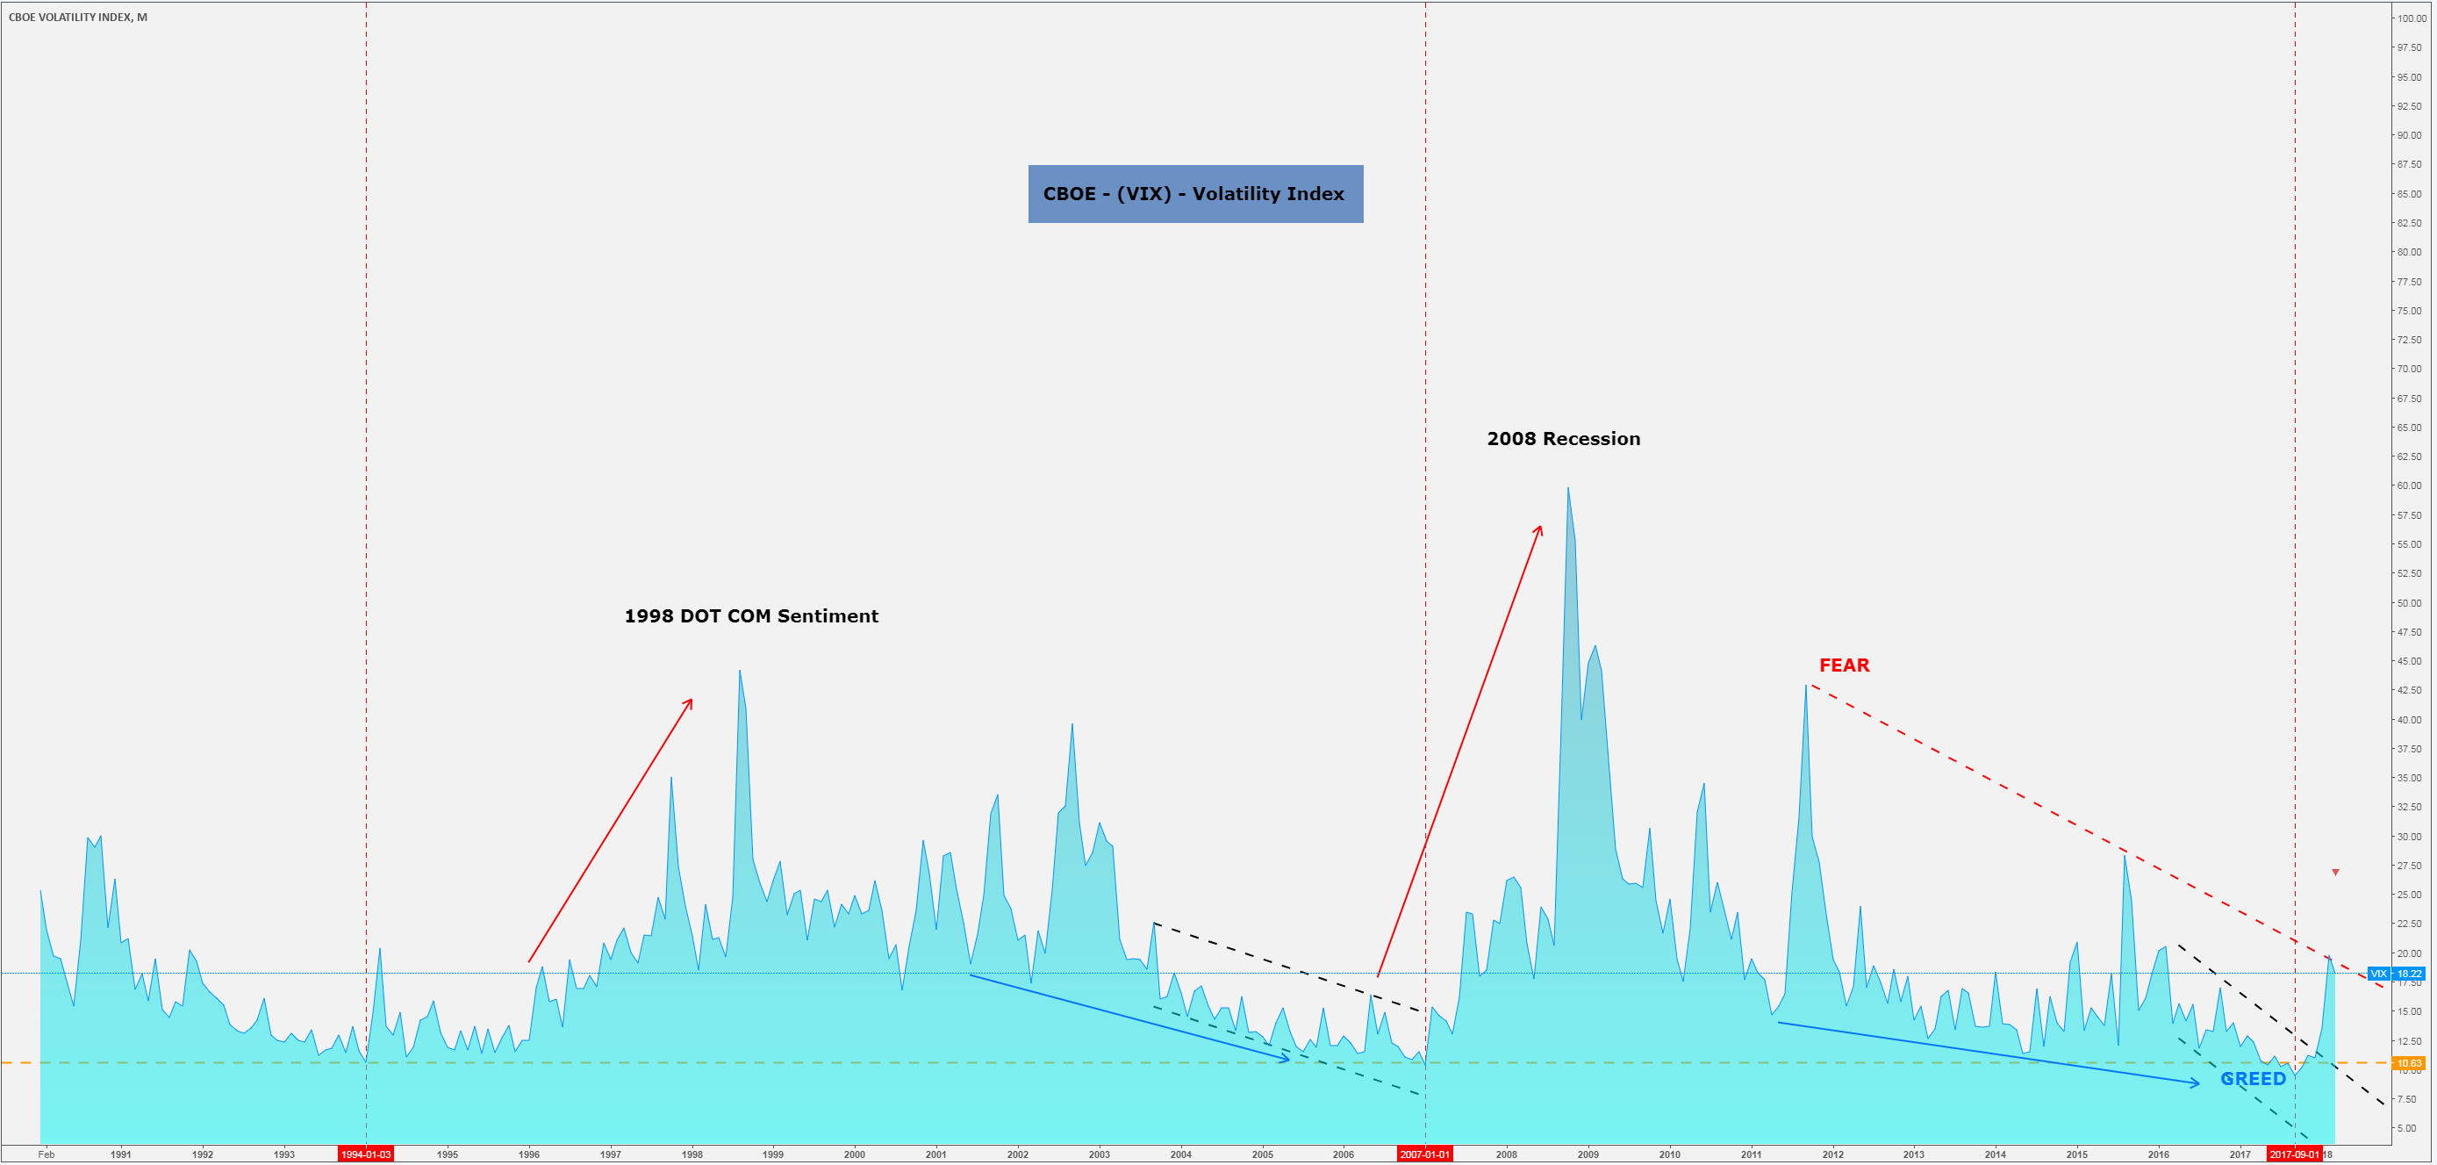Image resolution: width=2437 pixels, height=1165 pixels.
Task: Click the 2008 Recession annotation text
Action: [x=1563, y=437]
